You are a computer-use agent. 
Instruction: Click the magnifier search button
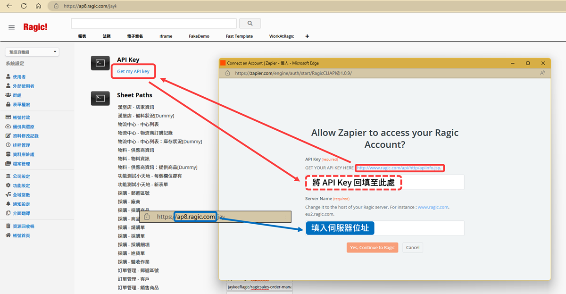click(x=250, y=23)
